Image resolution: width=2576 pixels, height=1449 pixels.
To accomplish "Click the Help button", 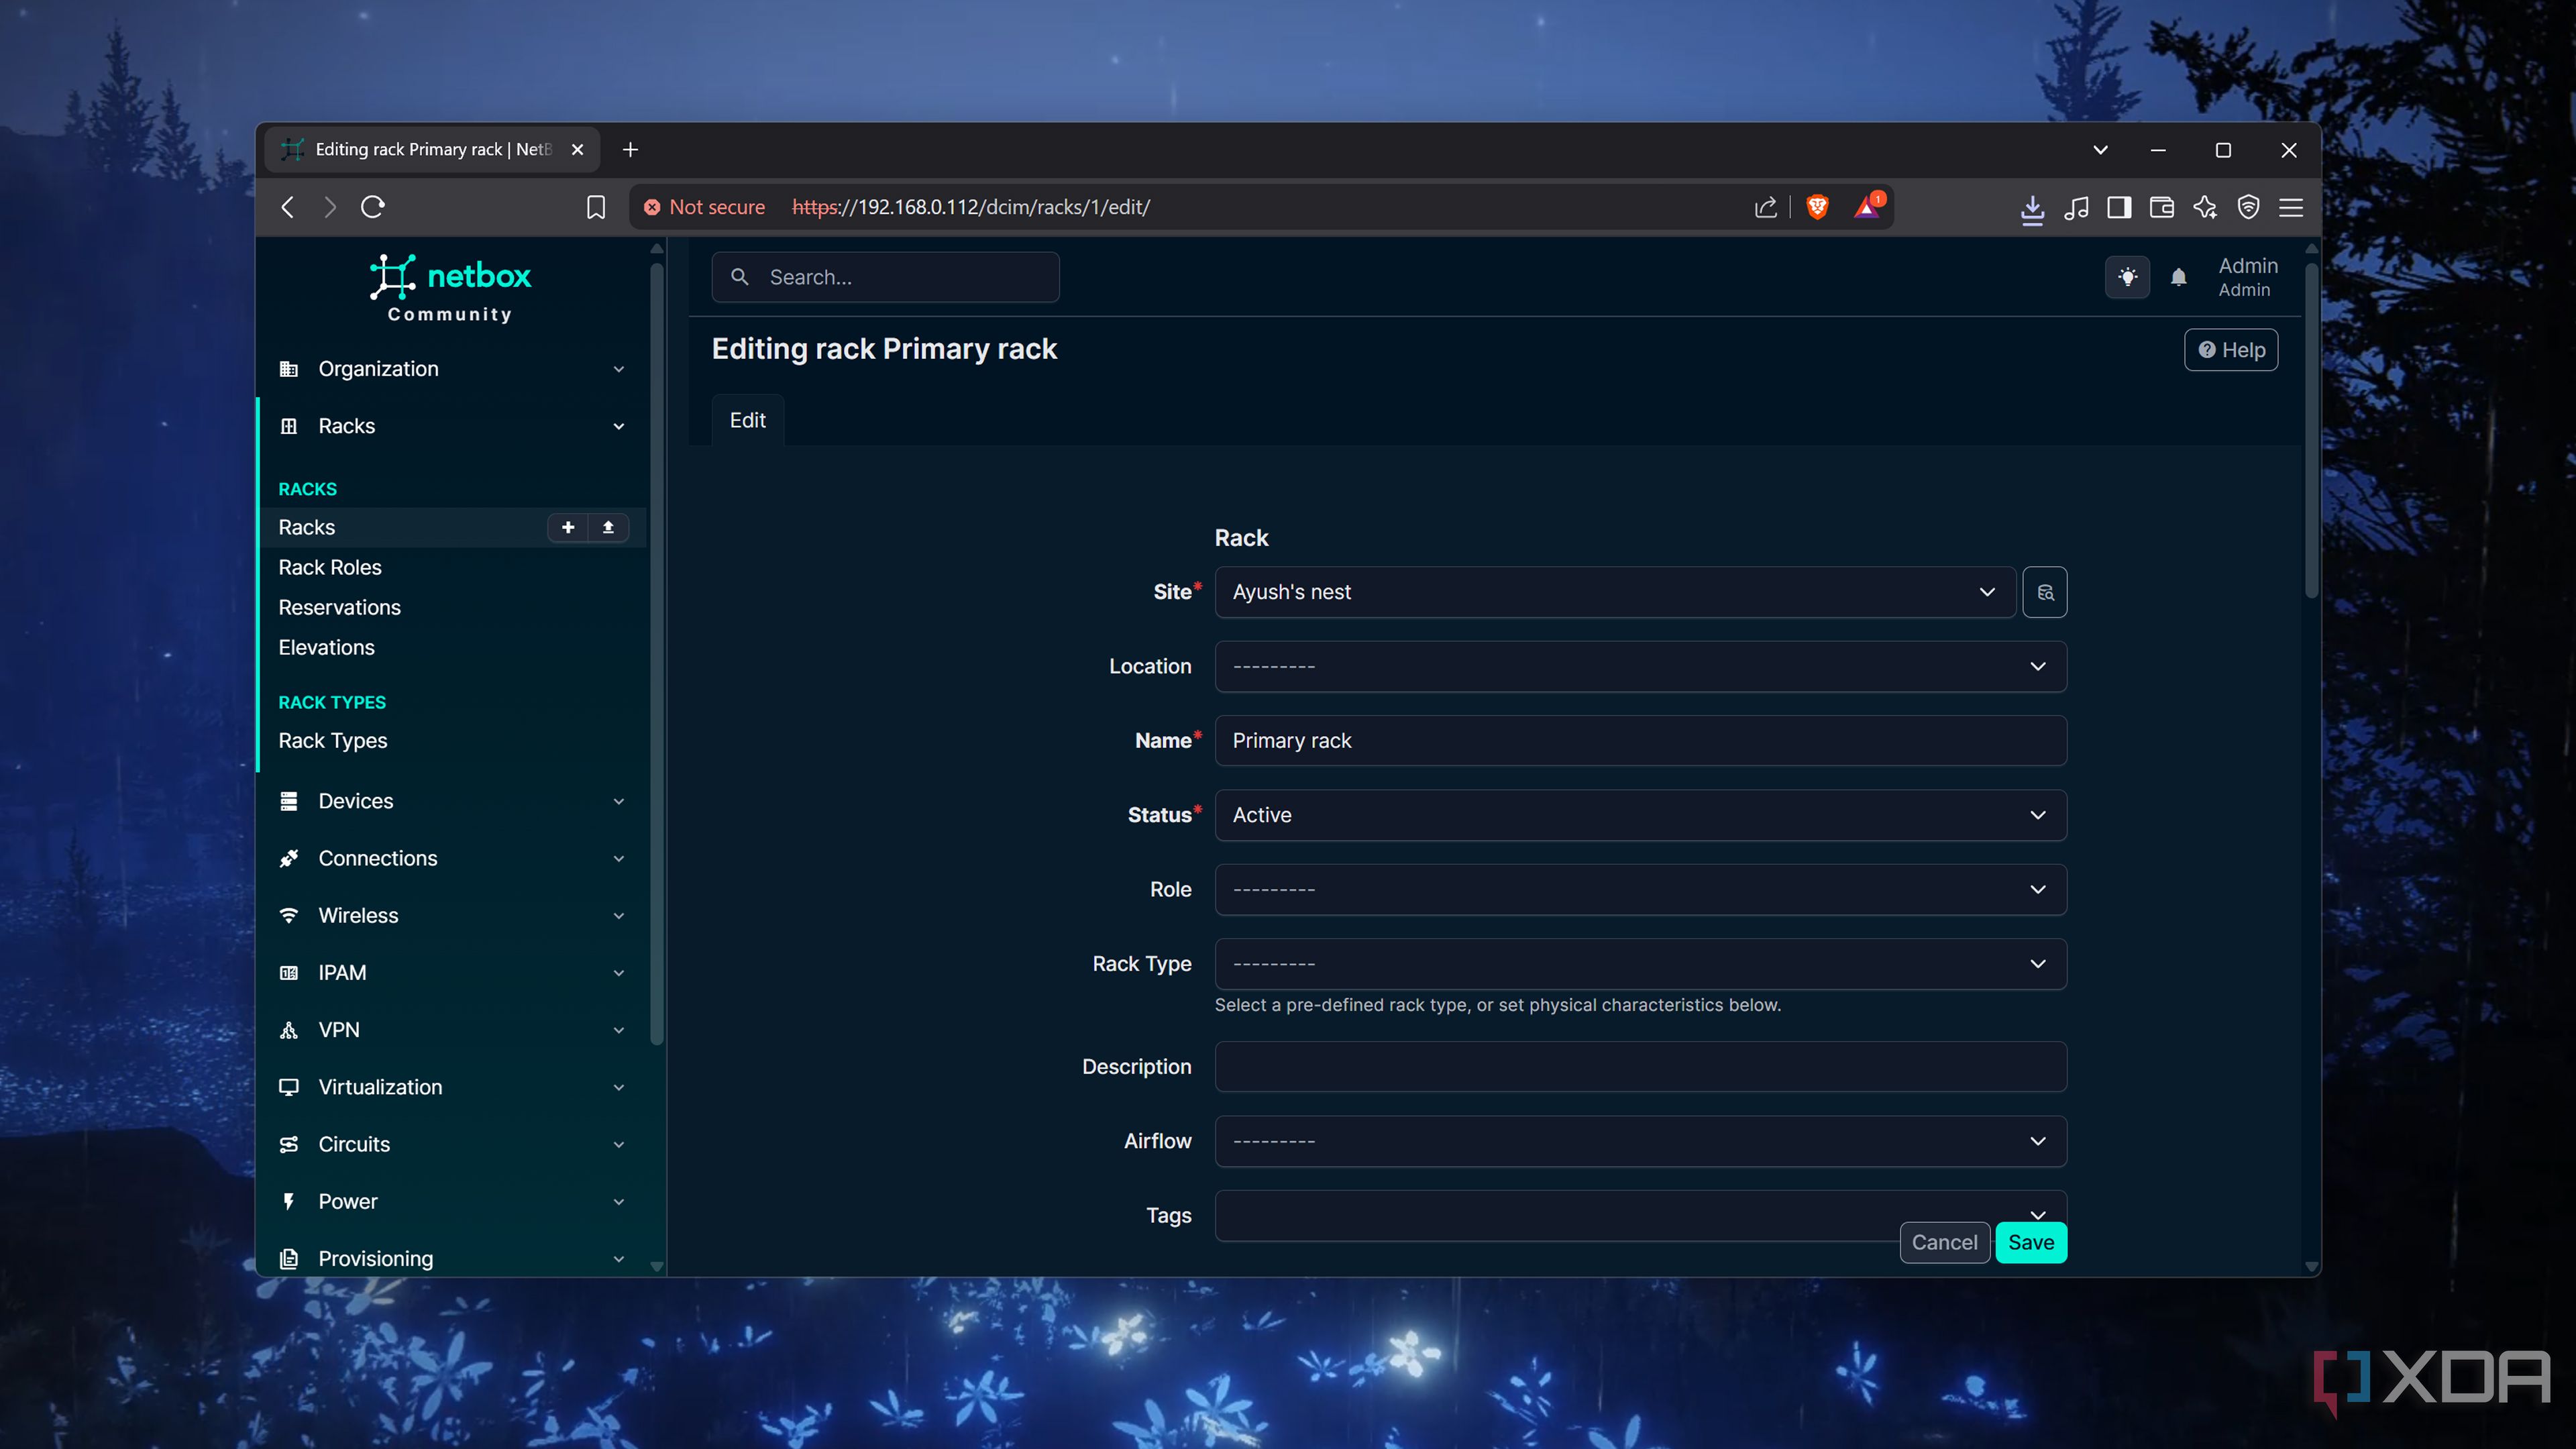I will pos(2231,350).
